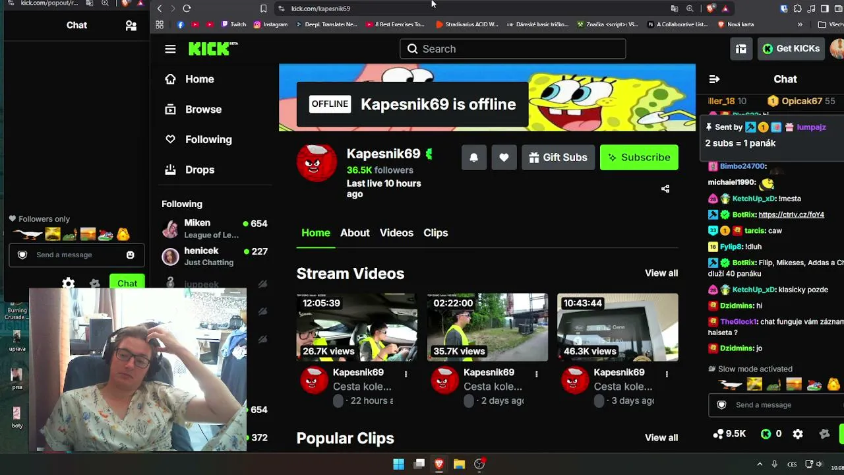This screenshot has height=475, width=844.
Task: Open settings gear in popout chat
Action: [68, 284]
